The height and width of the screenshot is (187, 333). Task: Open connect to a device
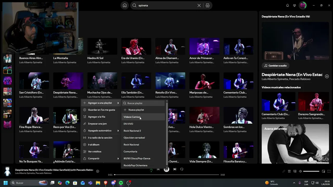(295, 171)
